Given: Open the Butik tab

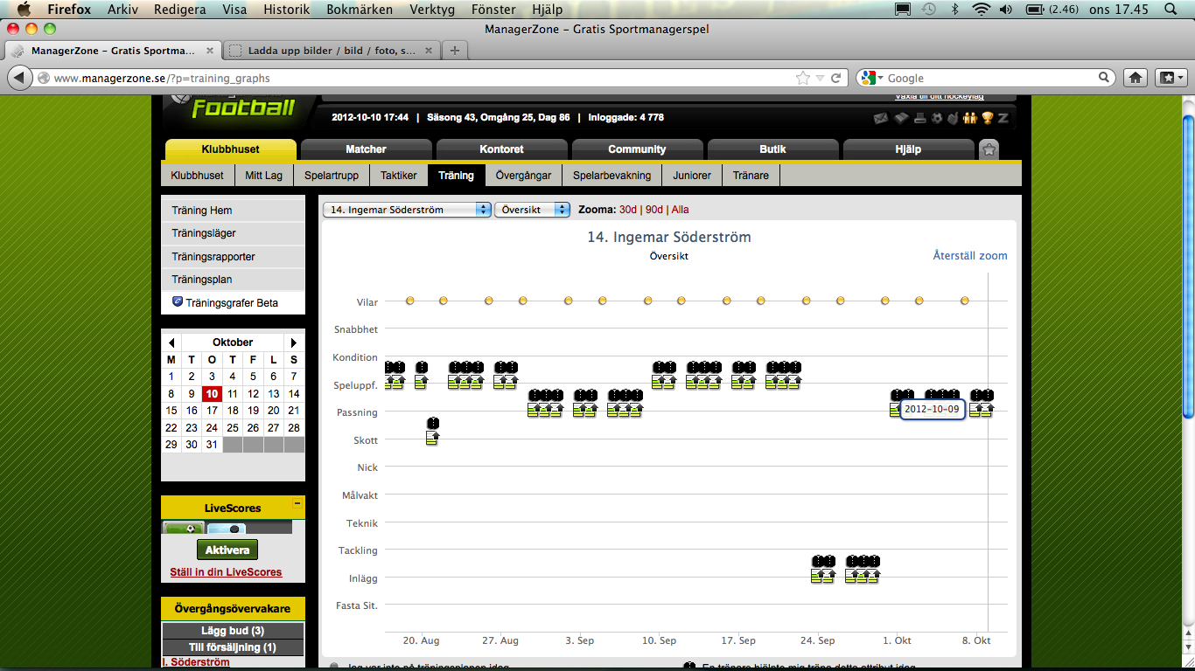Looking at the screenshot, I should pyautogui.click(x=772, y=149).
